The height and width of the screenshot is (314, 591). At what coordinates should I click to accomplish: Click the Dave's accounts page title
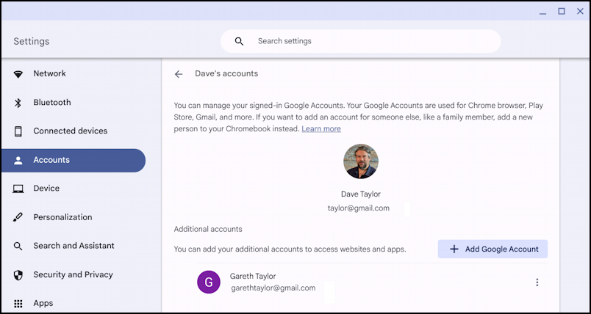pos(226,73)
